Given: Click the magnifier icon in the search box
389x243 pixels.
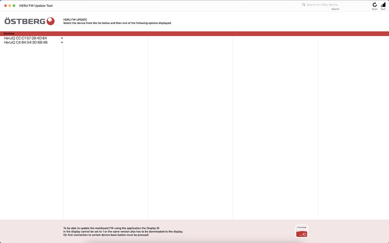Looking at the screenshot, I should pos(304,5).
